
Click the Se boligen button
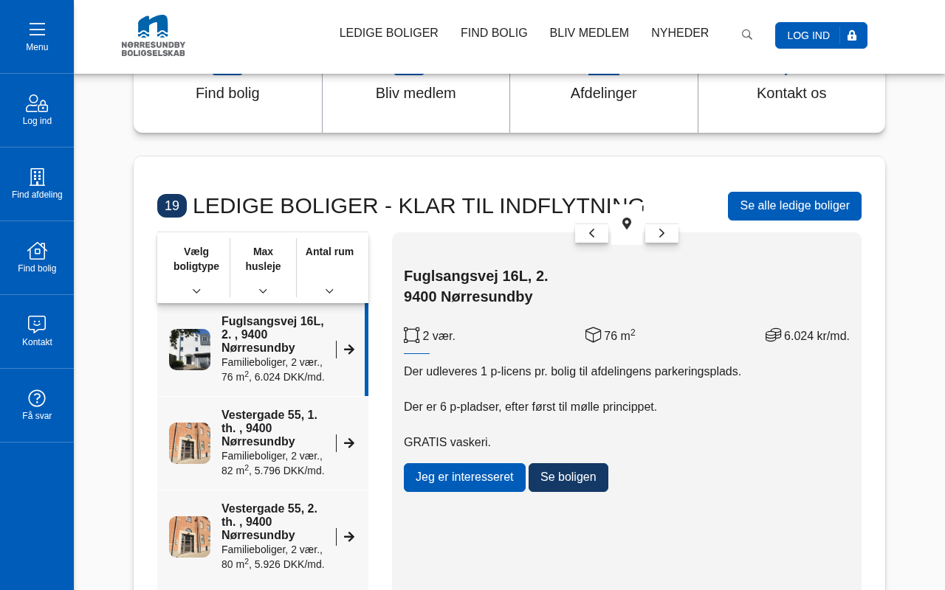tap(568, 477)
